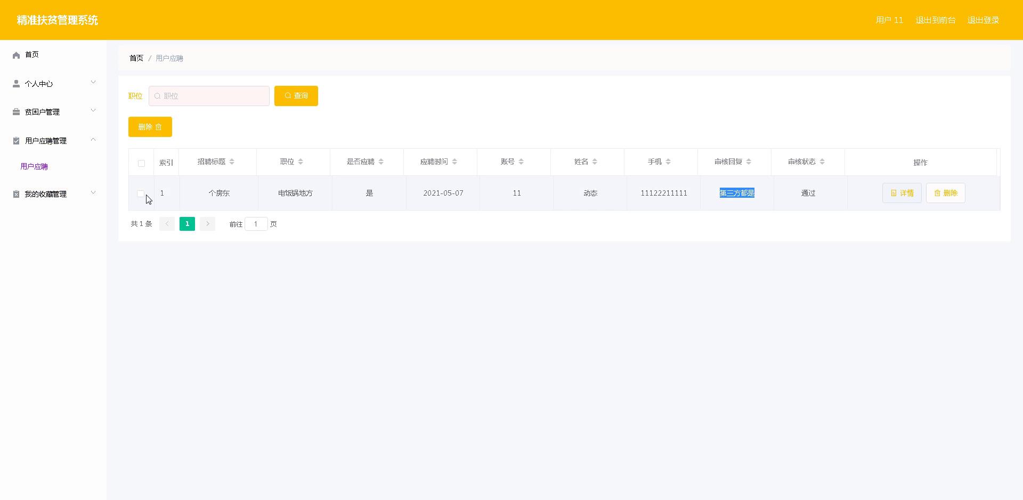Open the 用户应聘 submenu item

pyautogui.click(x=34, y=166)
